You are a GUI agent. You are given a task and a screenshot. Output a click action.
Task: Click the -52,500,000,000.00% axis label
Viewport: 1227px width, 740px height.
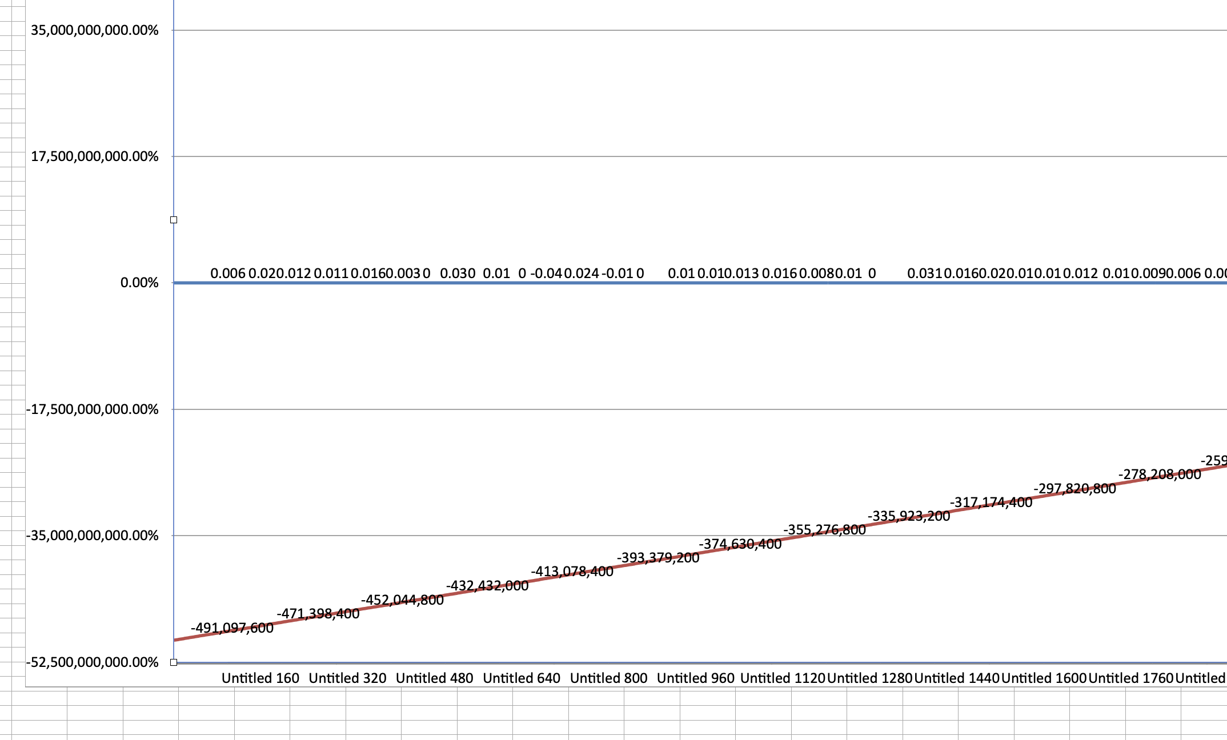(x=92, y=662)
